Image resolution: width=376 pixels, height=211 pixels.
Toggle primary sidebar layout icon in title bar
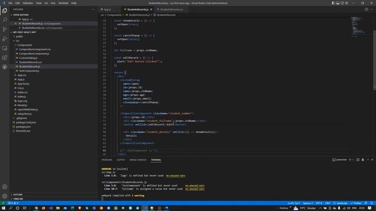coord(333,3)
